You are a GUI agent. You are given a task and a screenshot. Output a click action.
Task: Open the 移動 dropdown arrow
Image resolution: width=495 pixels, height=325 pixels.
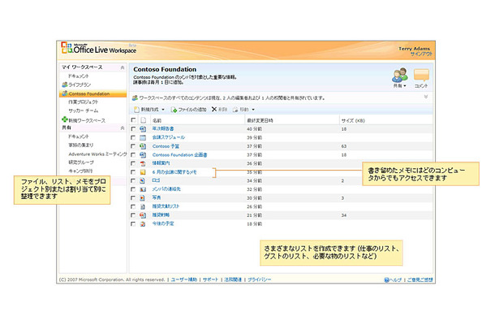tap(253, 110)
